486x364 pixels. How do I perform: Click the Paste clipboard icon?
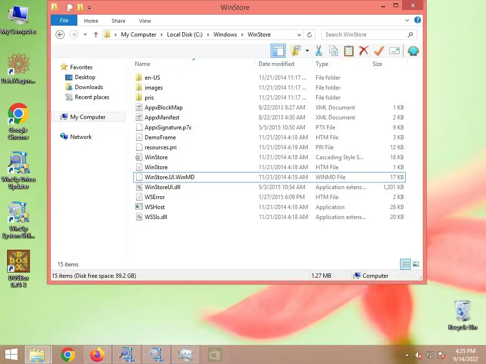349,51
